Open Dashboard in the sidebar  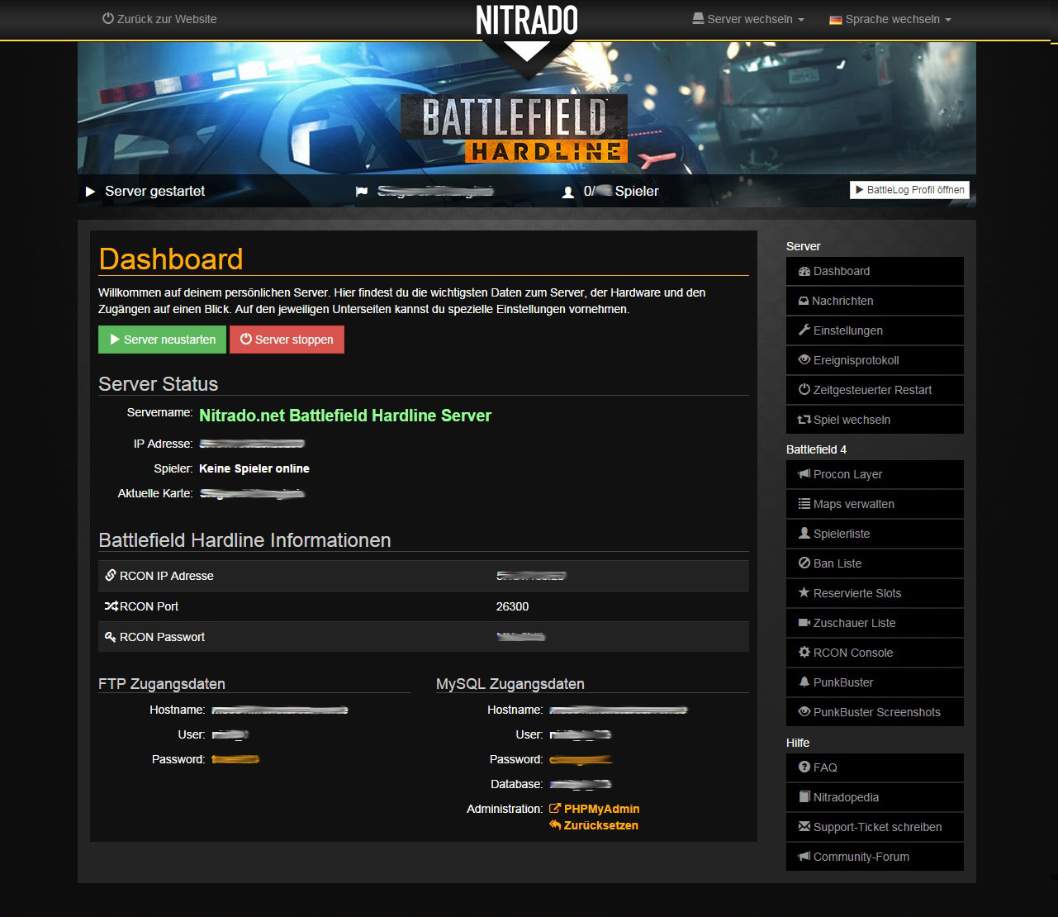pos(875,271)
